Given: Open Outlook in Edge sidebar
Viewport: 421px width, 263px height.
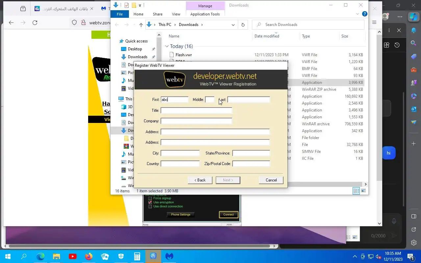Looking at the screenshot, I should (x=414, y=109).
